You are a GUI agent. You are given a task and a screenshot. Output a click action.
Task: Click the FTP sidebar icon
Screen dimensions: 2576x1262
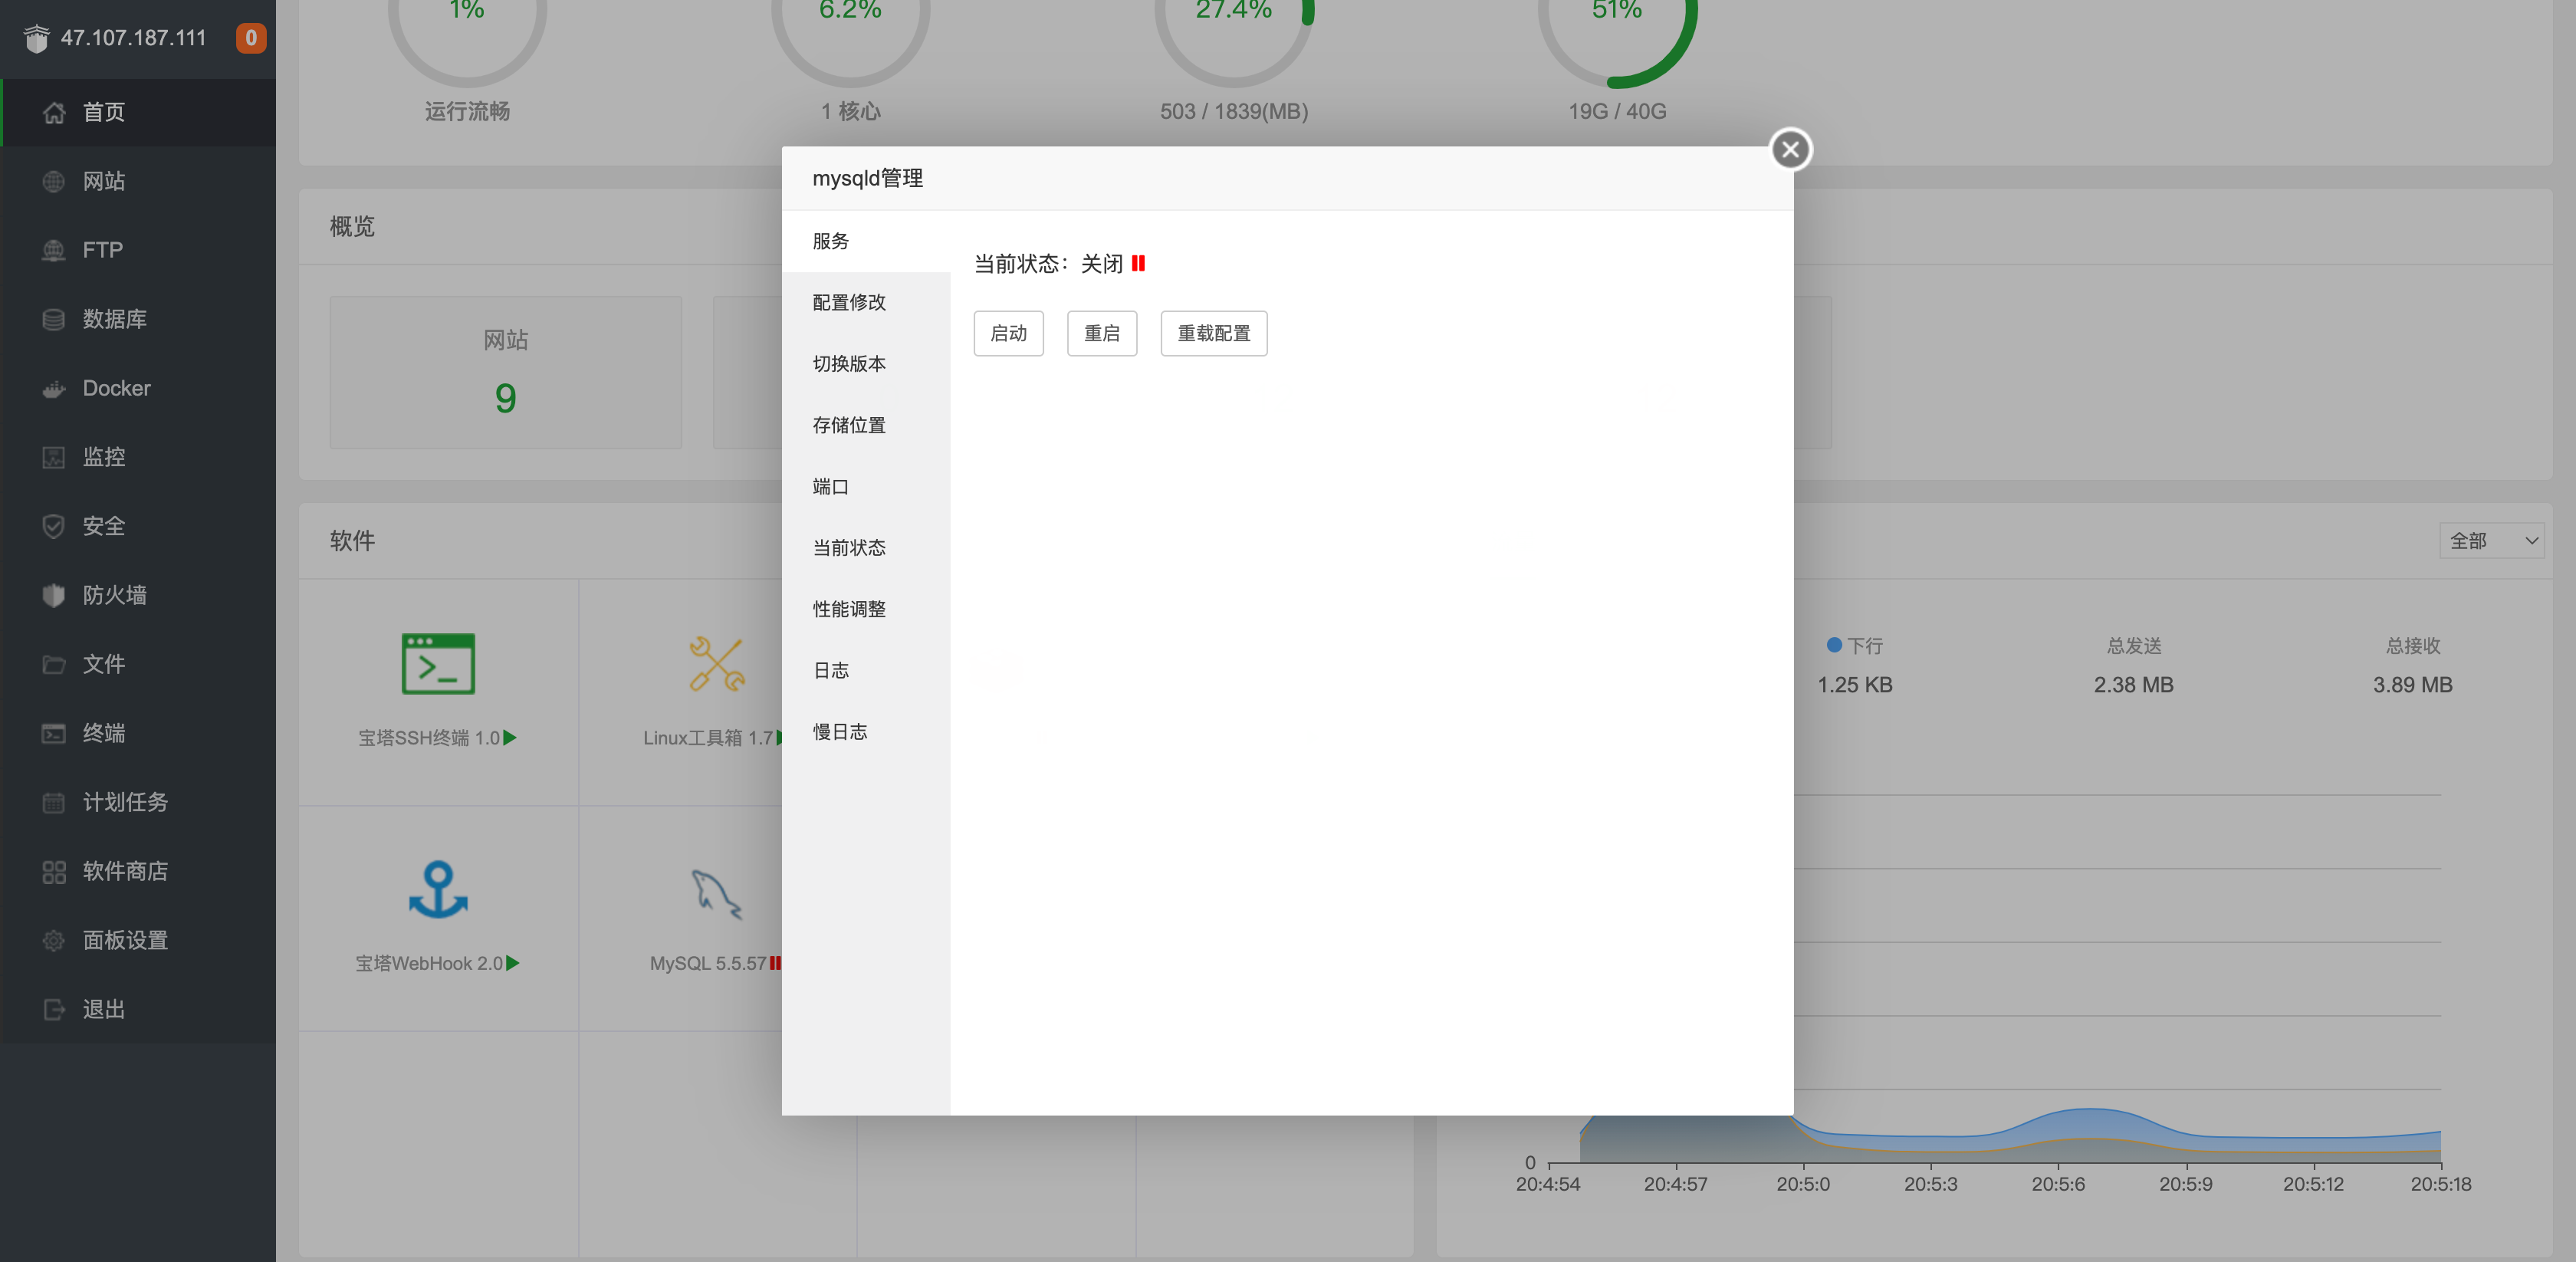pos(54,250)
